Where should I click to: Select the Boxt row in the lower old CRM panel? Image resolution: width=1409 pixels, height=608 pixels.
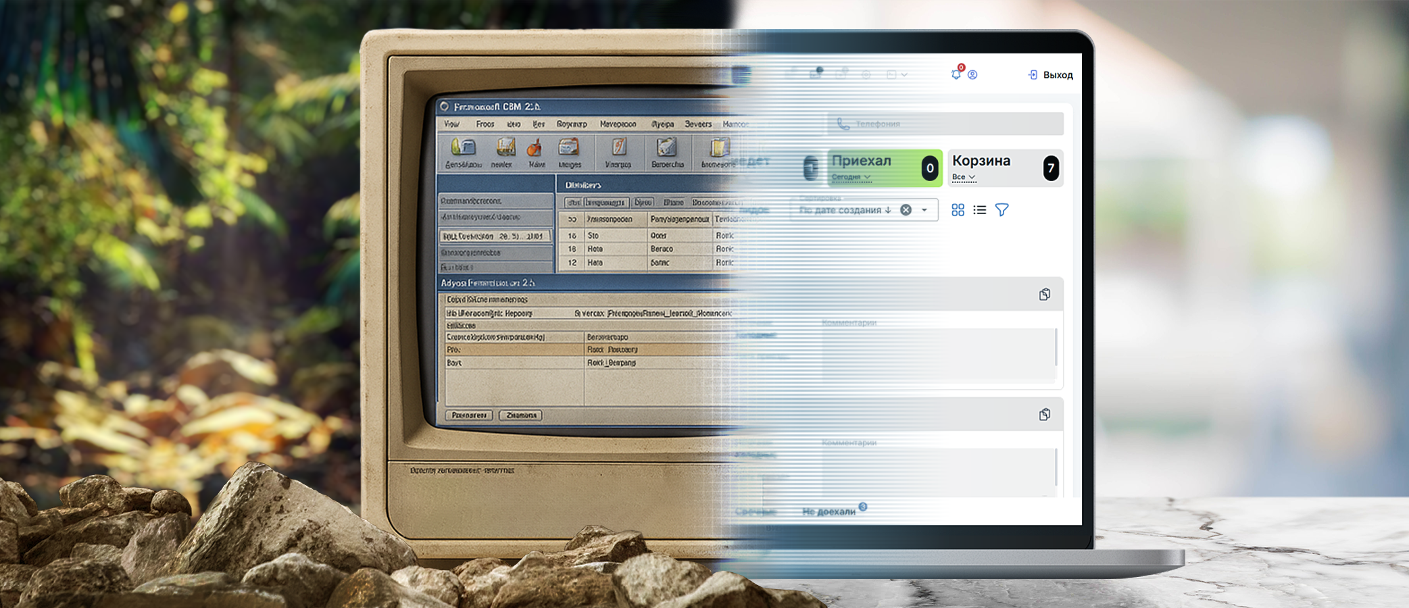588,363
